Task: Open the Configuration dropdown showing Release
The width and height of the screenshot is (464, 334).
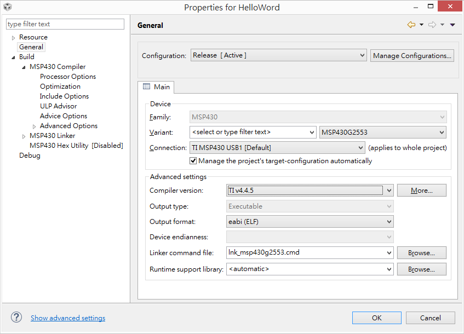Action: pos(279,55)
